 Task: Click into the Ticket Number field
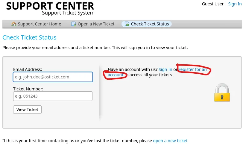pos(53,96)
